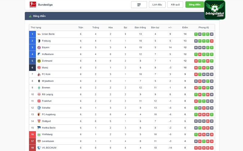Click Schalke club crest
Image resolution: width=243 pixels, height=151 pixels.
[x=39, y=108]
